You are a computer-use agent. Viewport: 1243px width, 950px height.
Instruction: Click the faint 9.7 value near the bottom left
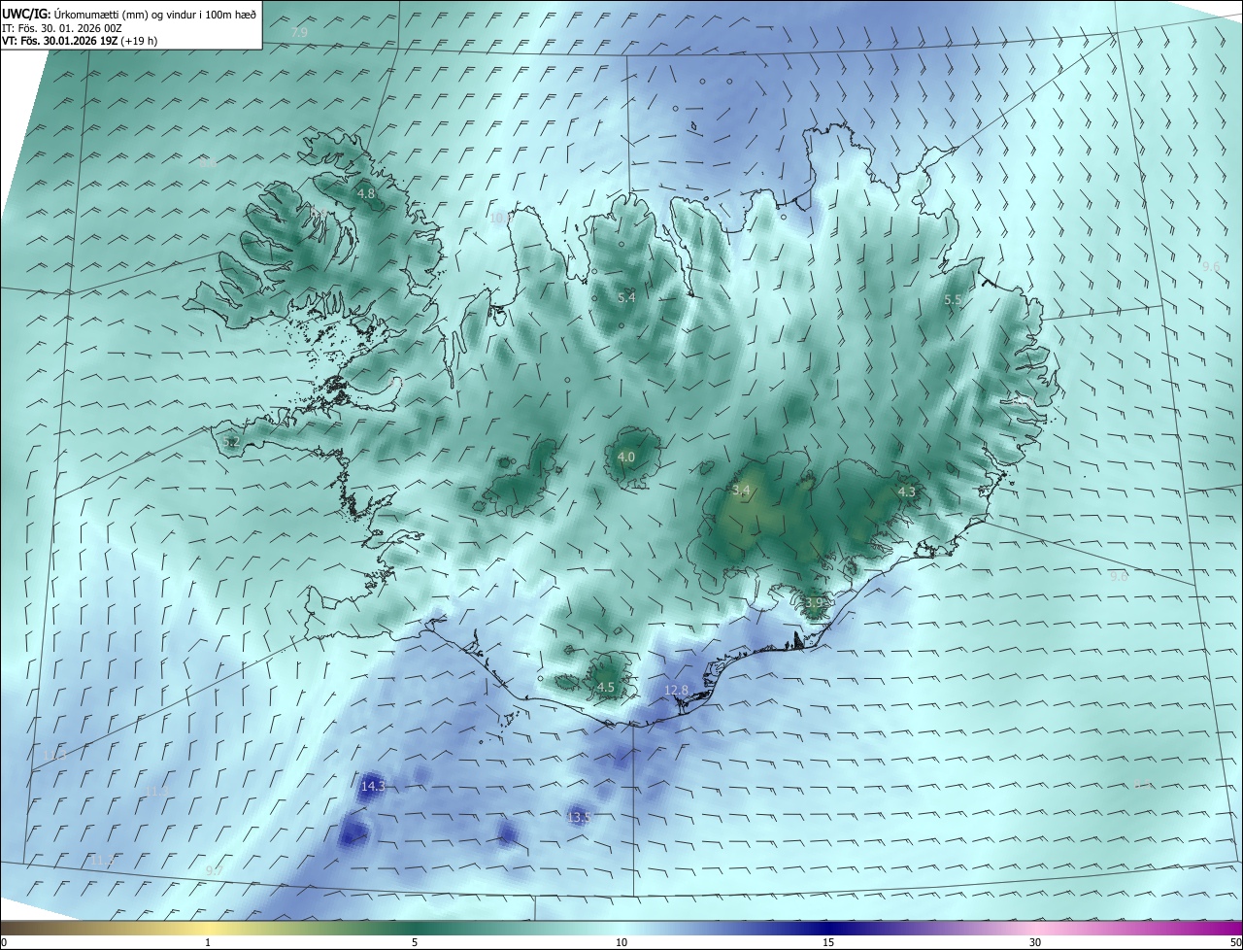pyautogui.click(x=215, y=870)
